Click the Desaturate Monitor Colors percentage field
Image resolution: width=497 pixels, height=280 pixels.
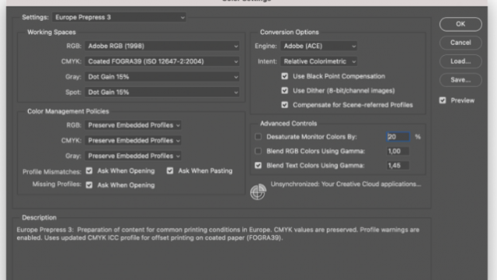click(x=398, y=137)
